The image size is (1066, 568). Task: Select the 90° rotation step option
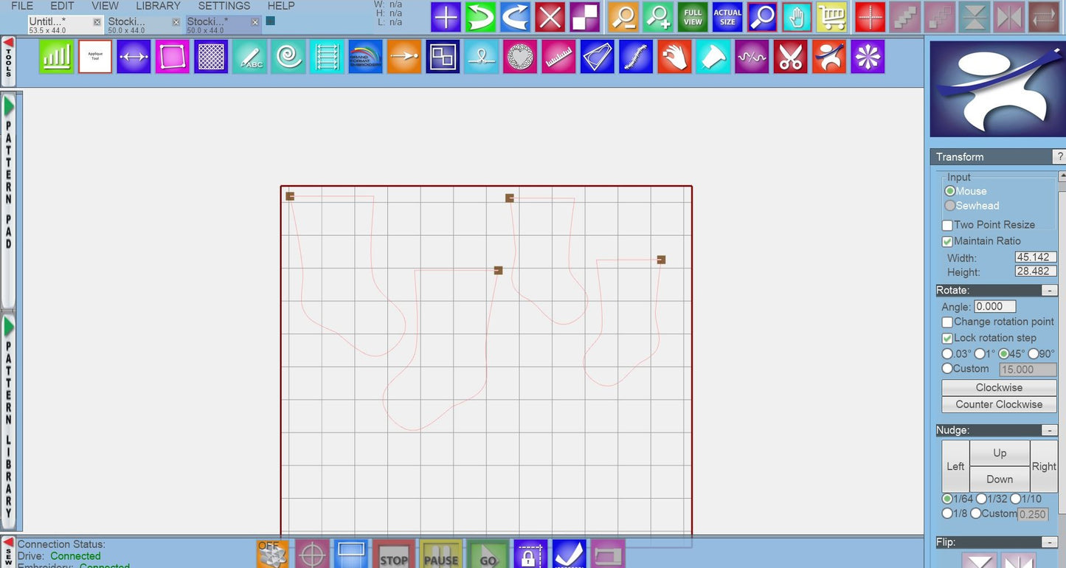point(1034,354)
